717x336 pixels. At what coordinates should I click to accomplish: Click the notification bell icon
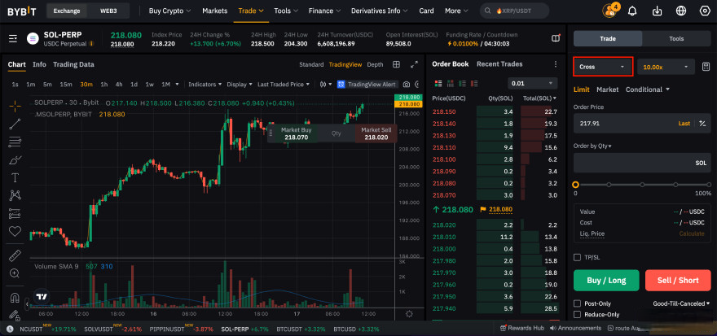(632, 11)
